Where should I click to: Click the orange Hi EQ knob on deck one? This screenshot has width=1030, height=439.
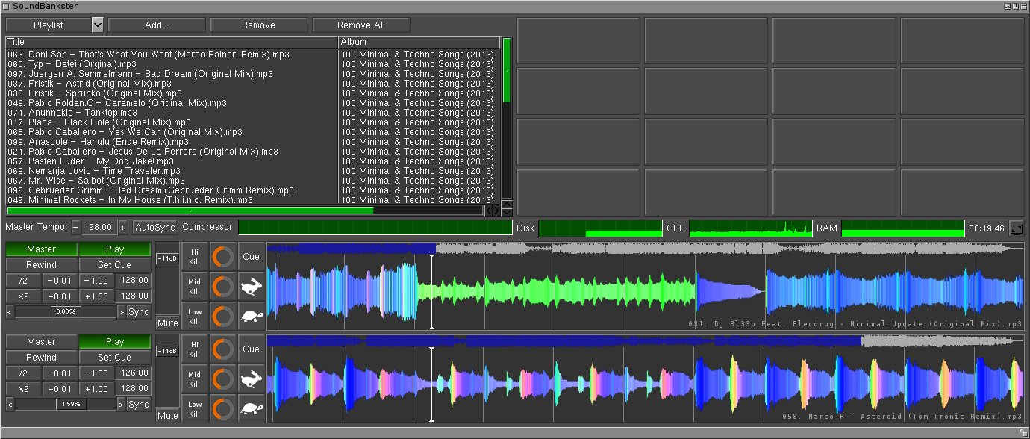pos(222,256)
